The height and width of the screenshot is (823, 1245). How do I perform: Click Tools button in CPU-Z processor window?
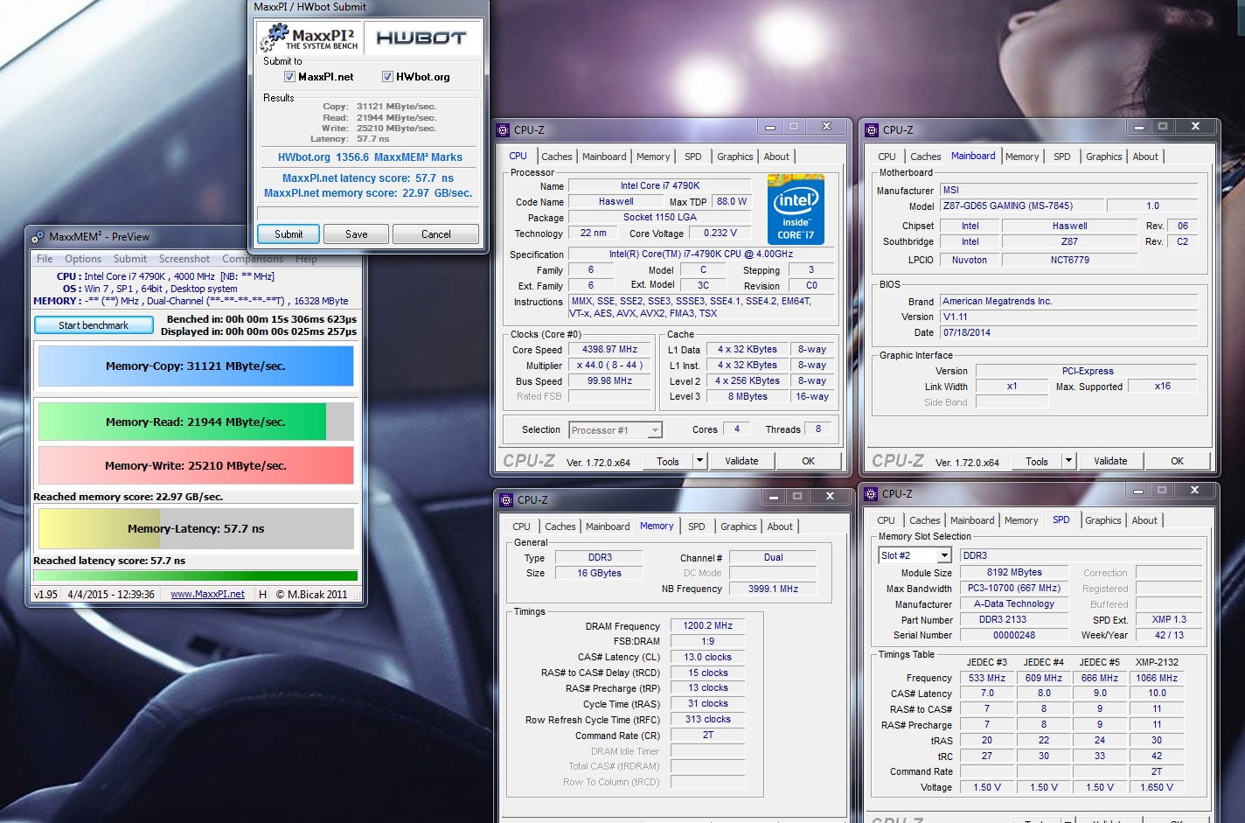coord(668,461)
